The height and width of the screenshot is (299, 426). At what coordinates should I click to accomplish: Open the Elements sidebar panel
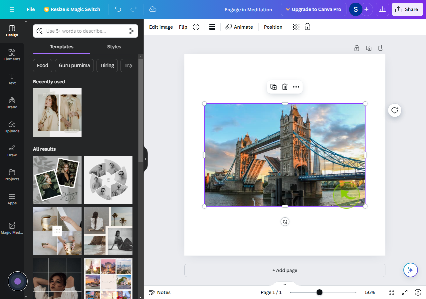click(x=12, y=55)
